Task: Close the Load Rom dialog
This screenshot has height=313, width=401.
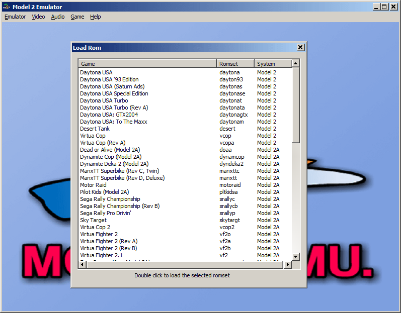Action: point(300,47)
